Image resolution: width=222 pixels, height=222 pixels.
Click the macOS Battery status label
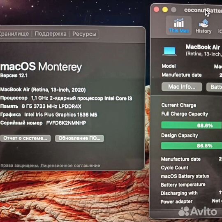click(185, 176)
